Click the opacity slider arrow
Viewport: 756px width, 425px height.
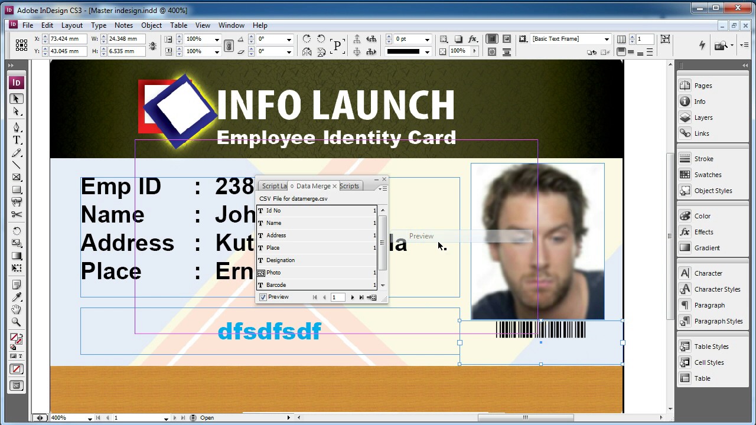tap(474, 51)
